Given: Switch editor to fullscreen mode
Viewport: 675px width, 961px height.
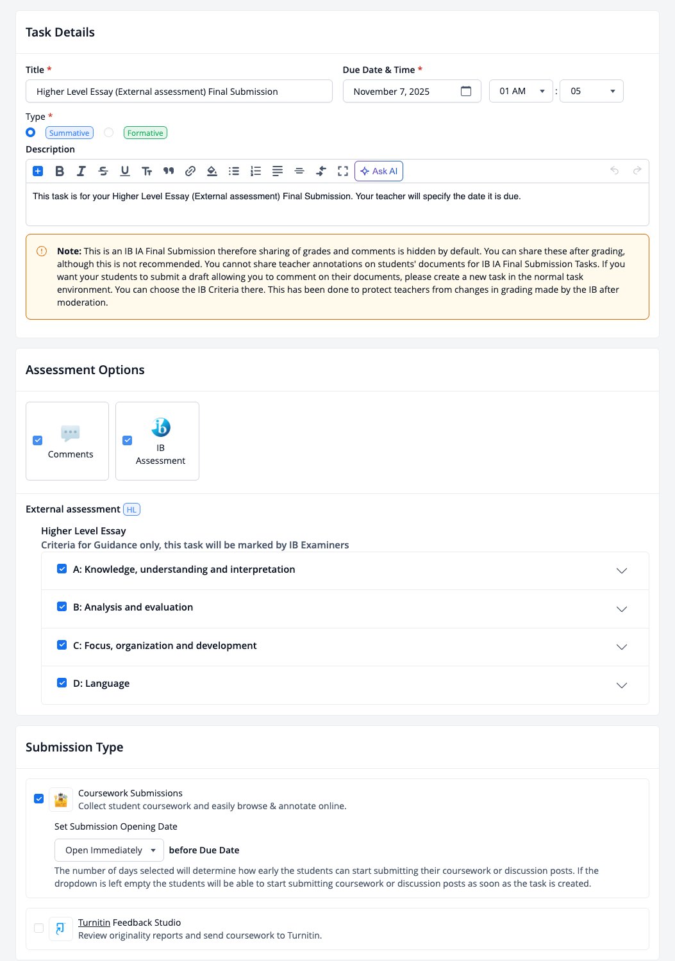Looking at the screenshot, I should (x=343, y=171).
